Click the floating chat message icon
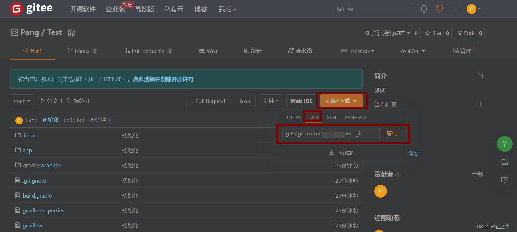517x232 pixels. pos(505,180)
